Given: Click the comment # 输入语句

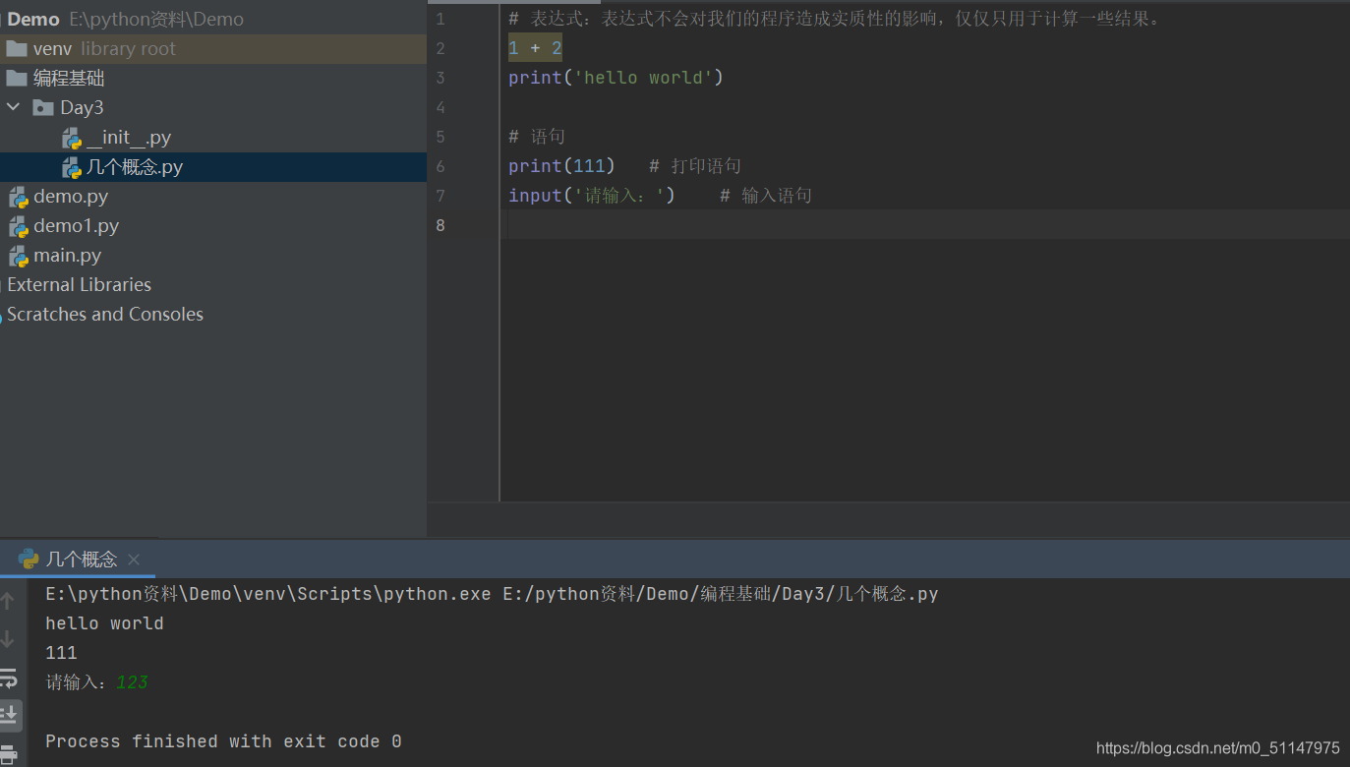Looking at the screenshot, I should pyautogui.click(x=766, y=196).
